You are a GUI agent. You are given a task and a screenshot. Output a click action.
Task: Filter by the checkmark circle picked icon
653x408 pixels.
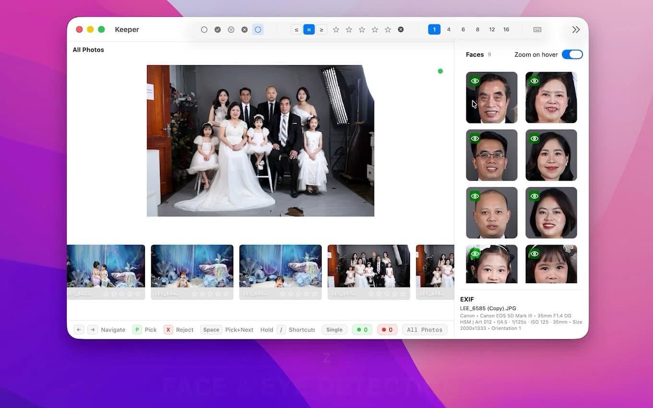[218, 30]
